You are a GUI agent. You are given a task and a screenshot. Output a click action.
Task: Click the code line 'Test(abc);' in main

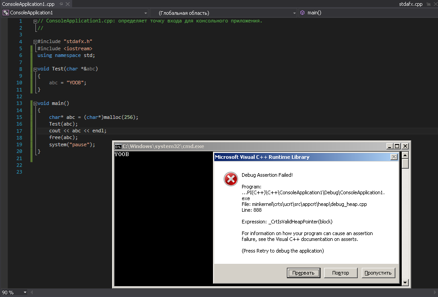click(63, 124)
